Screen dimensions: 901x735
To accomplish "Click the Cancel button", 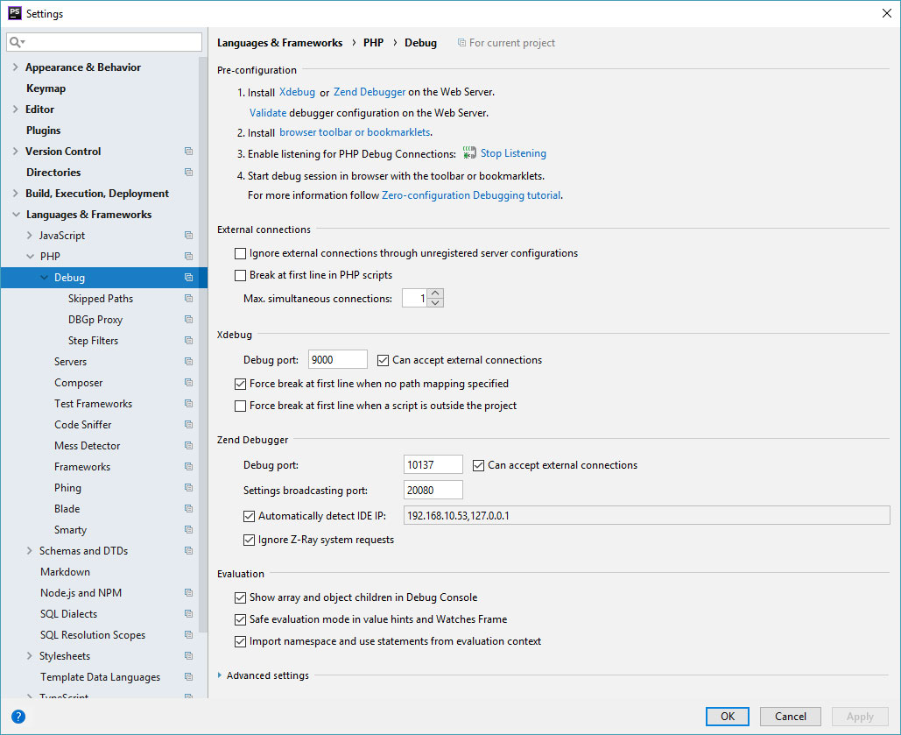I will [790, 716].
